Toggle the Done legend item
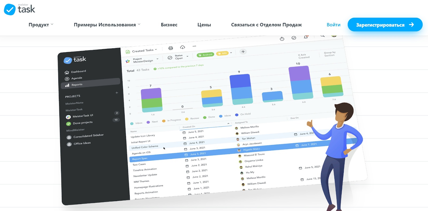Image resolution: width=428 pixels, height=211 pixels. pos(209,117)
